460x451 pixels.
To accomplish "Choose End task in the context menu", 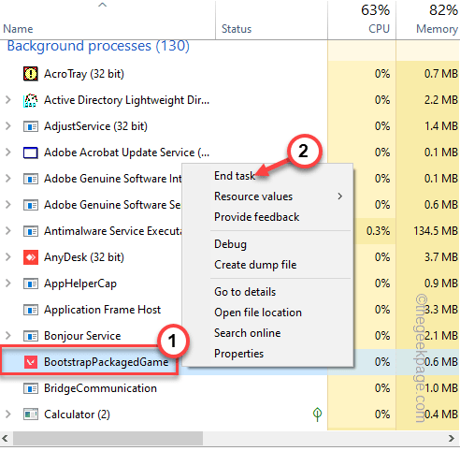I will point(235,176).
